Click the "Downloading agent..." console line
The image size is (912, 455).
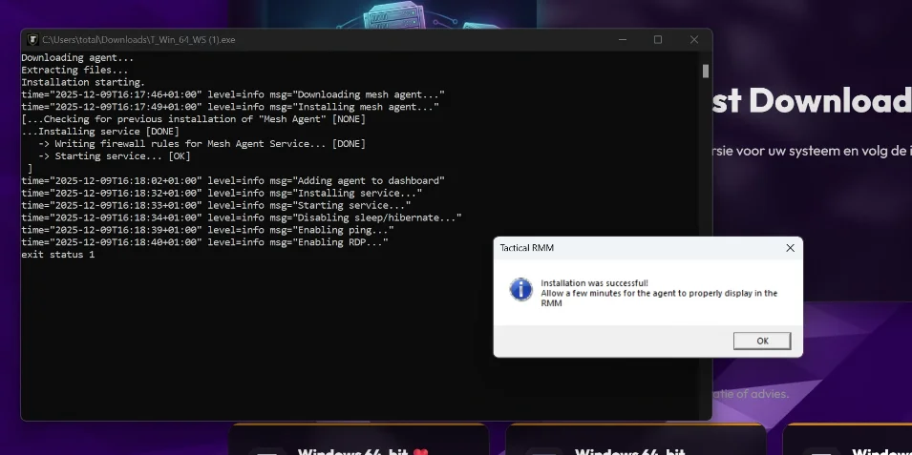pos(77,58)
